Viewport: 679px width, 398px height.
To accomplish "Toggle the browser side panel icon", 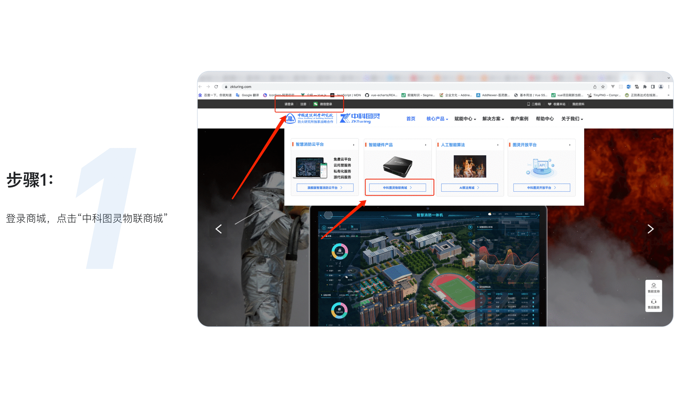I will tap(653, 87).
